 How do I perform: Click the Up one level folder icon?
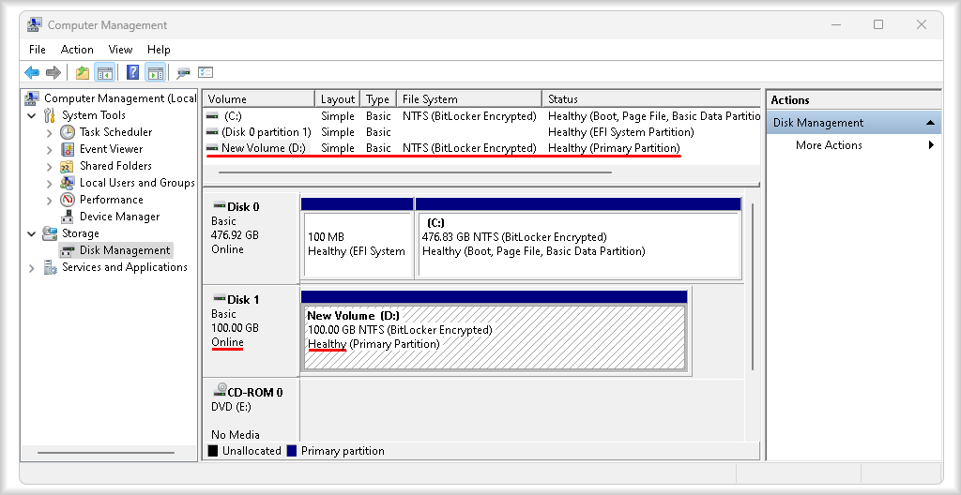[x=83, y=73]
